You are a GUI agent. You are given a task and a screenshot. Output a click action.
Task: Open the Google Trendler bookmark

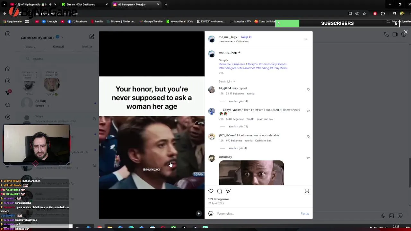(151, 21)
